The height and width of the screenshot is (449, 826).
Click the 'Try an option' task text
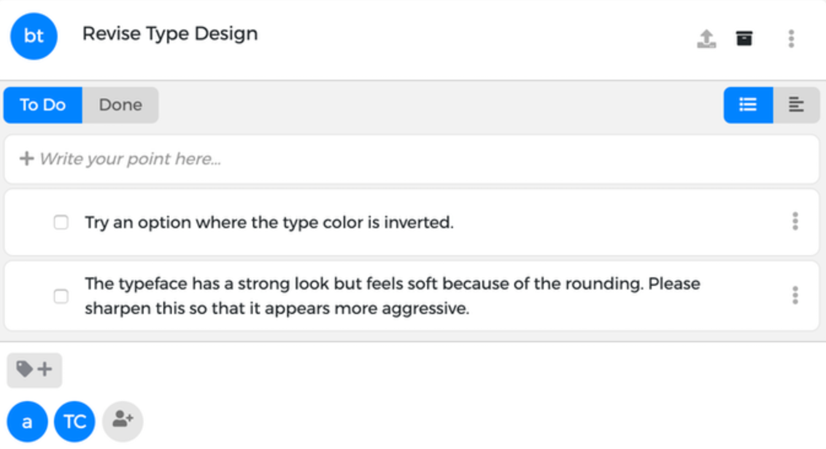269,222
